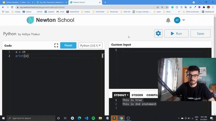Open the Windows Start menu
Screen dimensions: 216x121
coord(3,118)
